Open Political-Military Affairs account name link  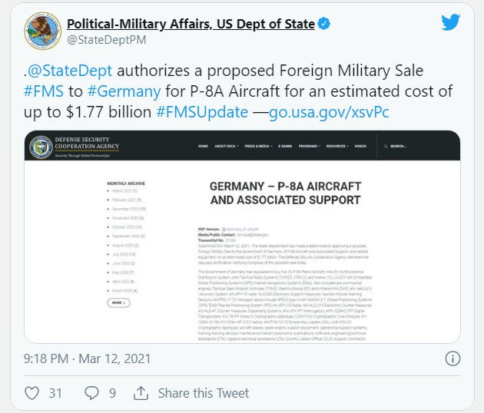point(191,24)
